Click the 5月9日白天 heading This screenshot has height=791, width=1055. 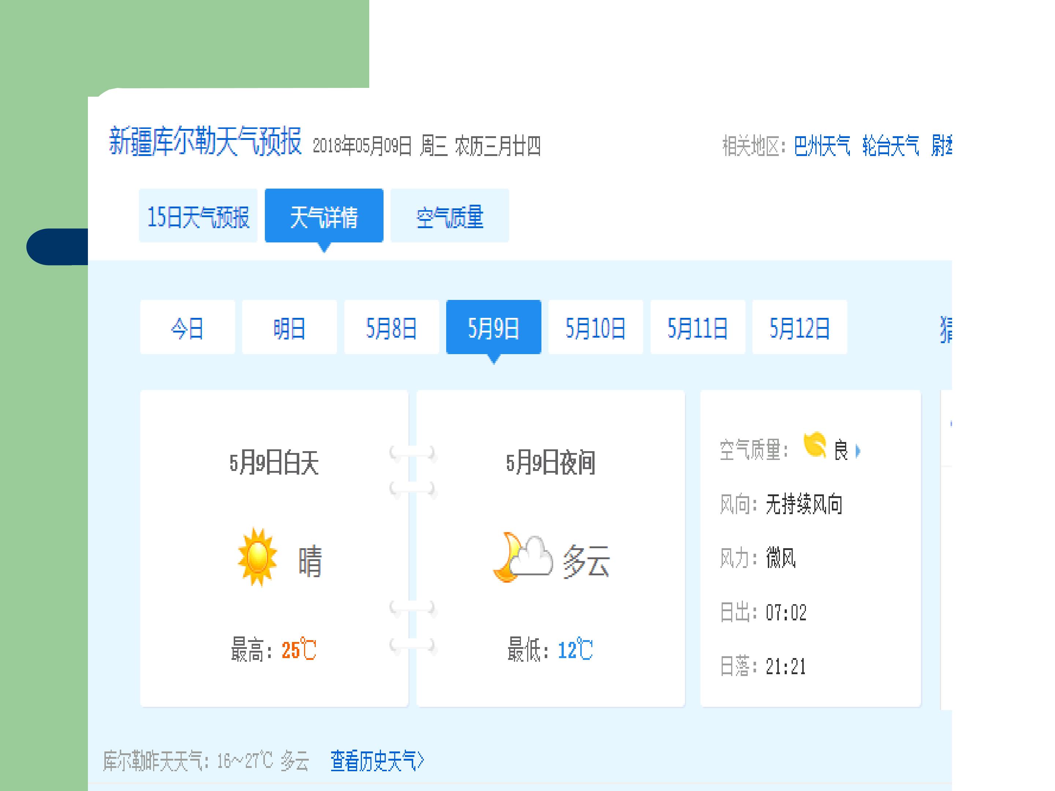(274, 463)
